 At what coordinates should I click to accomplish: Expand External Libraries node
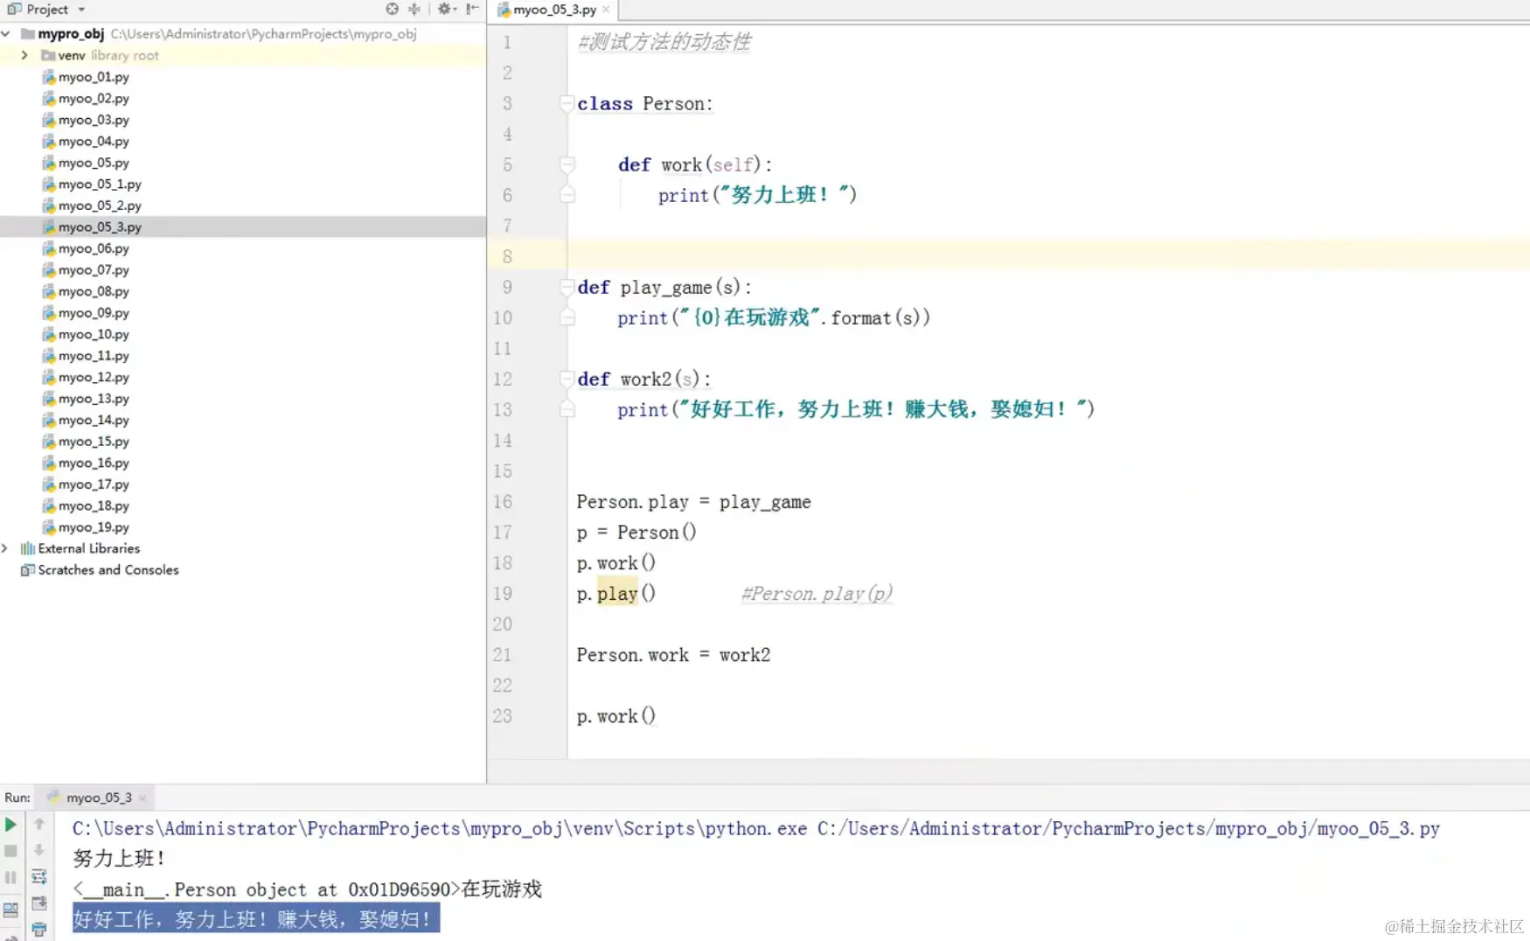click(x=5, y=548)
